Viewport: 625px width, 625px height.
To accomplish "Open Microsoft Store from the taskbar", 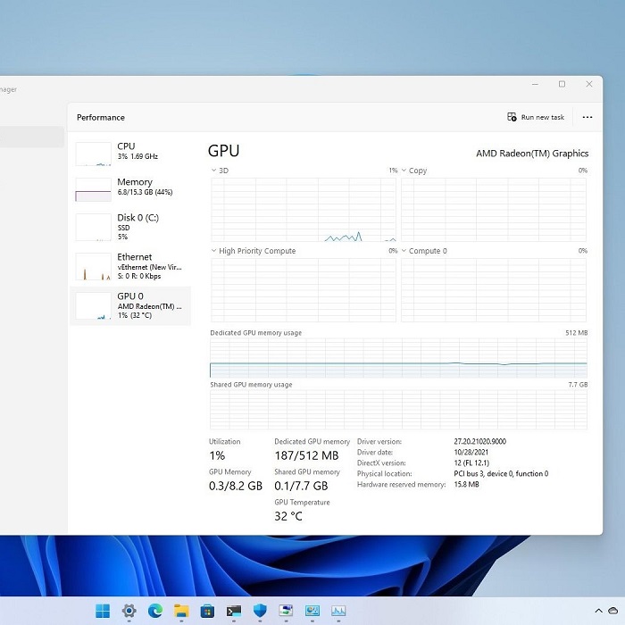I will click(x=207, y=611).
